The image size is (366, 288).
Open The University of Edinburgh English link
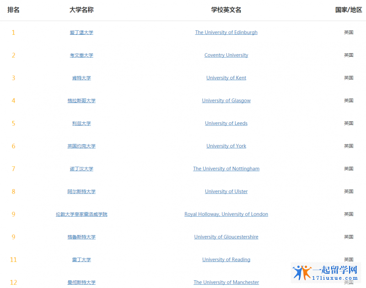[x=226, y=33]
